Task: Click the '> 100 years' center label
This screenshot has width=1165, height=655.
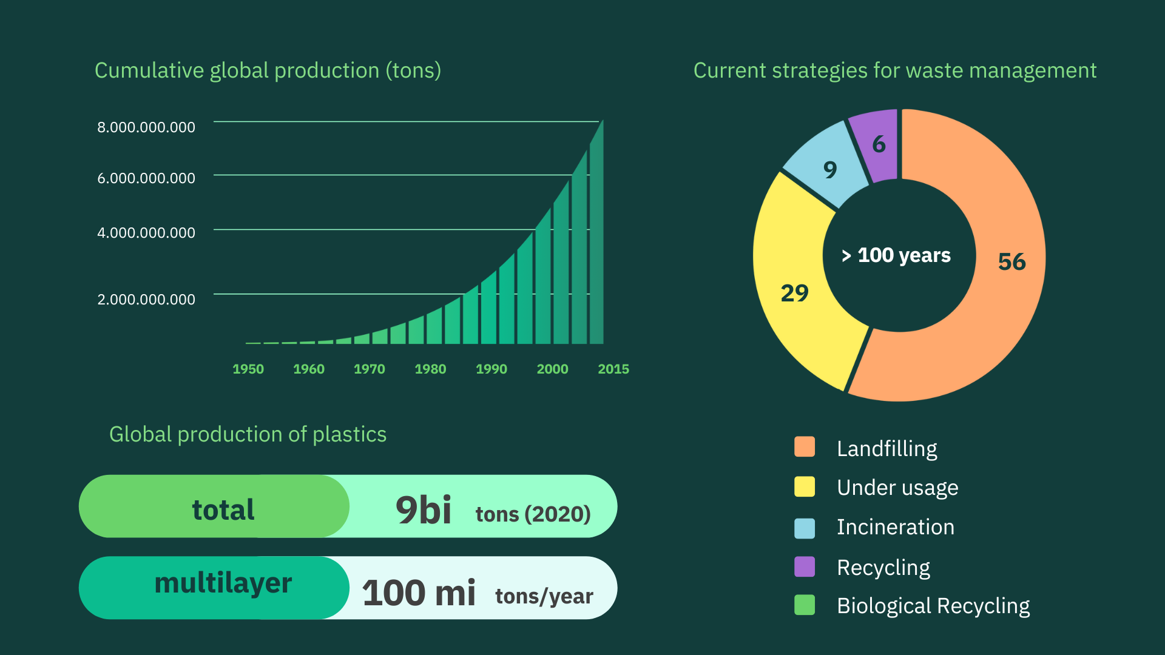Action: coord(897,255)
